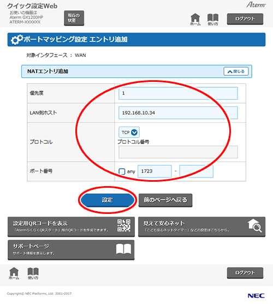
Task: Collapse the NATエントリ追加 section with 閉じる
Action: [236, 71]
